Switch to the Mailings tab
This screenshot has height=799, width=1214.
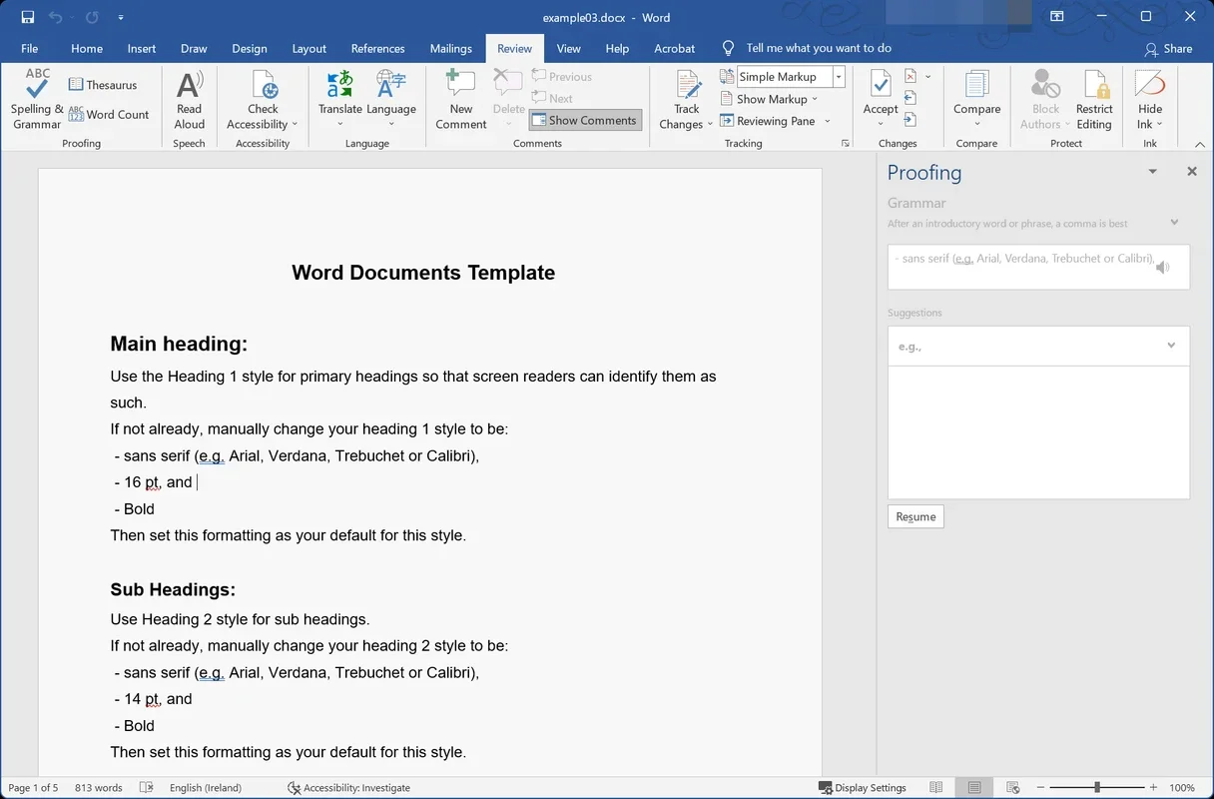[x=450, y=48]
